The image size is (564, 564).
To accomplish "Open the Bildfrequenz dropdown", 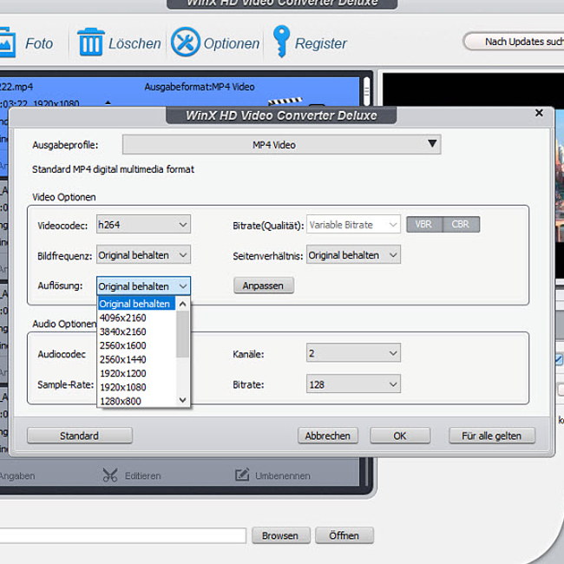I will 143,255.
